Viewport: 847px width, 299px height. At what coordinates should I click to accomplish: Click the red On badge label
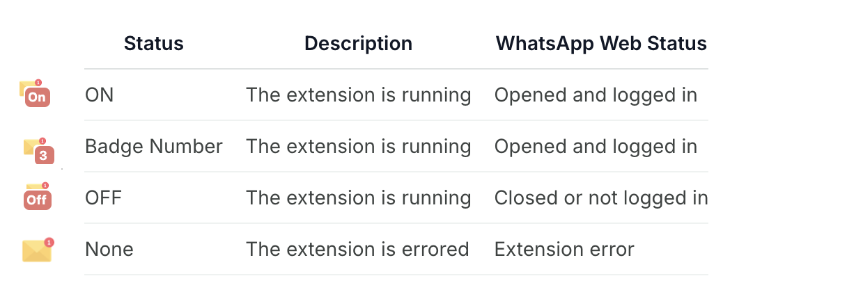coord(38,98)
